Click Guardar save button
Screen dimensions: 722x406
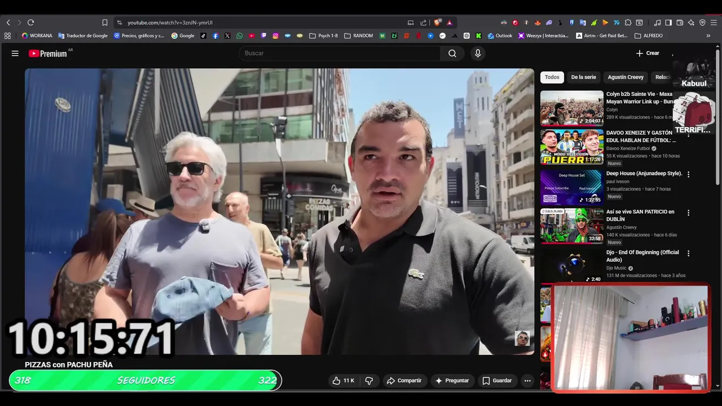coord(497,381)
